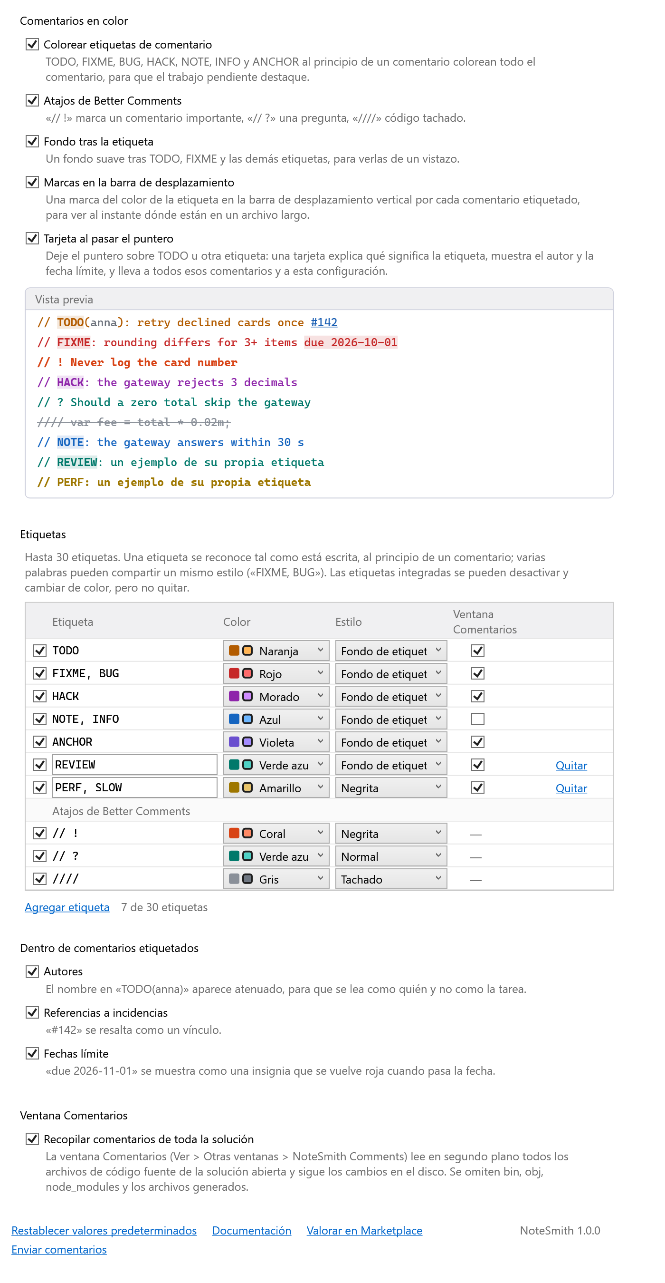This screenshot has width=665, height=1283.
Task: Click the REVIEW tag name field
Action: pos(135,765)
